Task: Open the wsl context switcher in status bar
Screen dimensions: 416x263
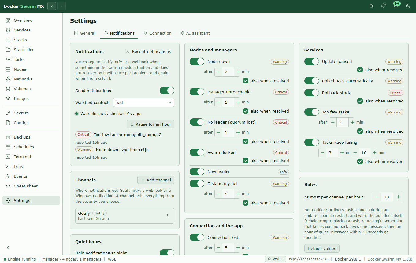Action: click(x=276, y=259)
